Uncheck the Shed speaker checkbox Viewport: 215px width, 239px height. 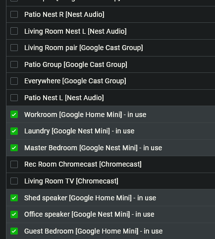(x=14, y=198)
